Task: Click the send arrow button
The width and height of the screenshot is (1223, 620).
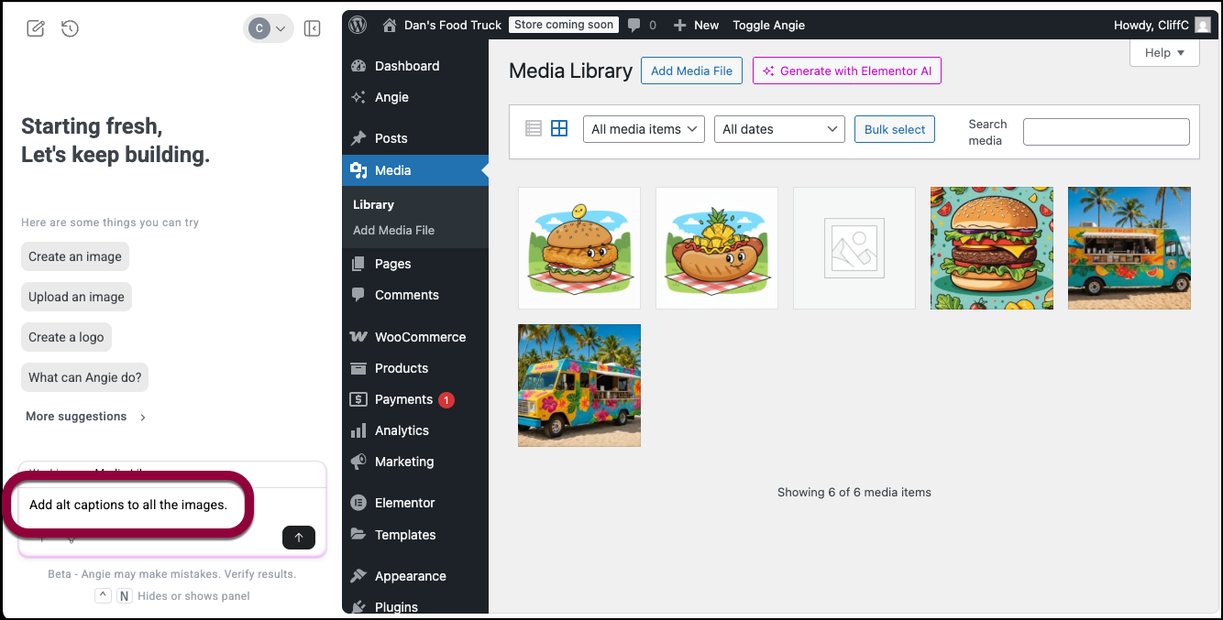Action: click(298, 538)
